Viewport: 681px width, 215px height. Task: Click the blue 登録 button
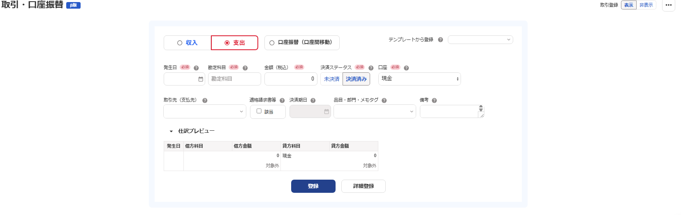tap(313, 186)
